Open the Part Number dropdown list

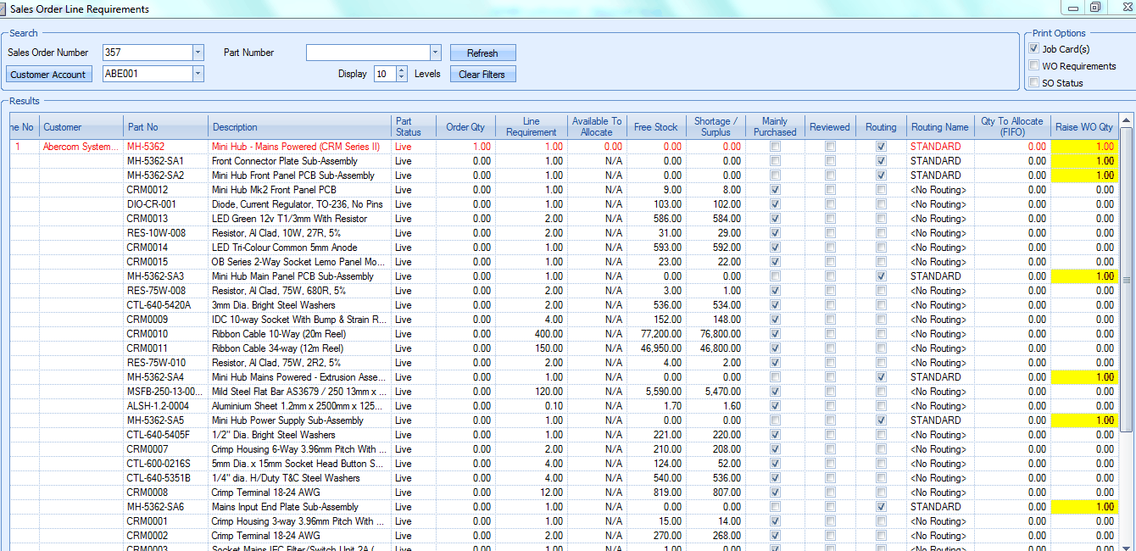point(435,53)
